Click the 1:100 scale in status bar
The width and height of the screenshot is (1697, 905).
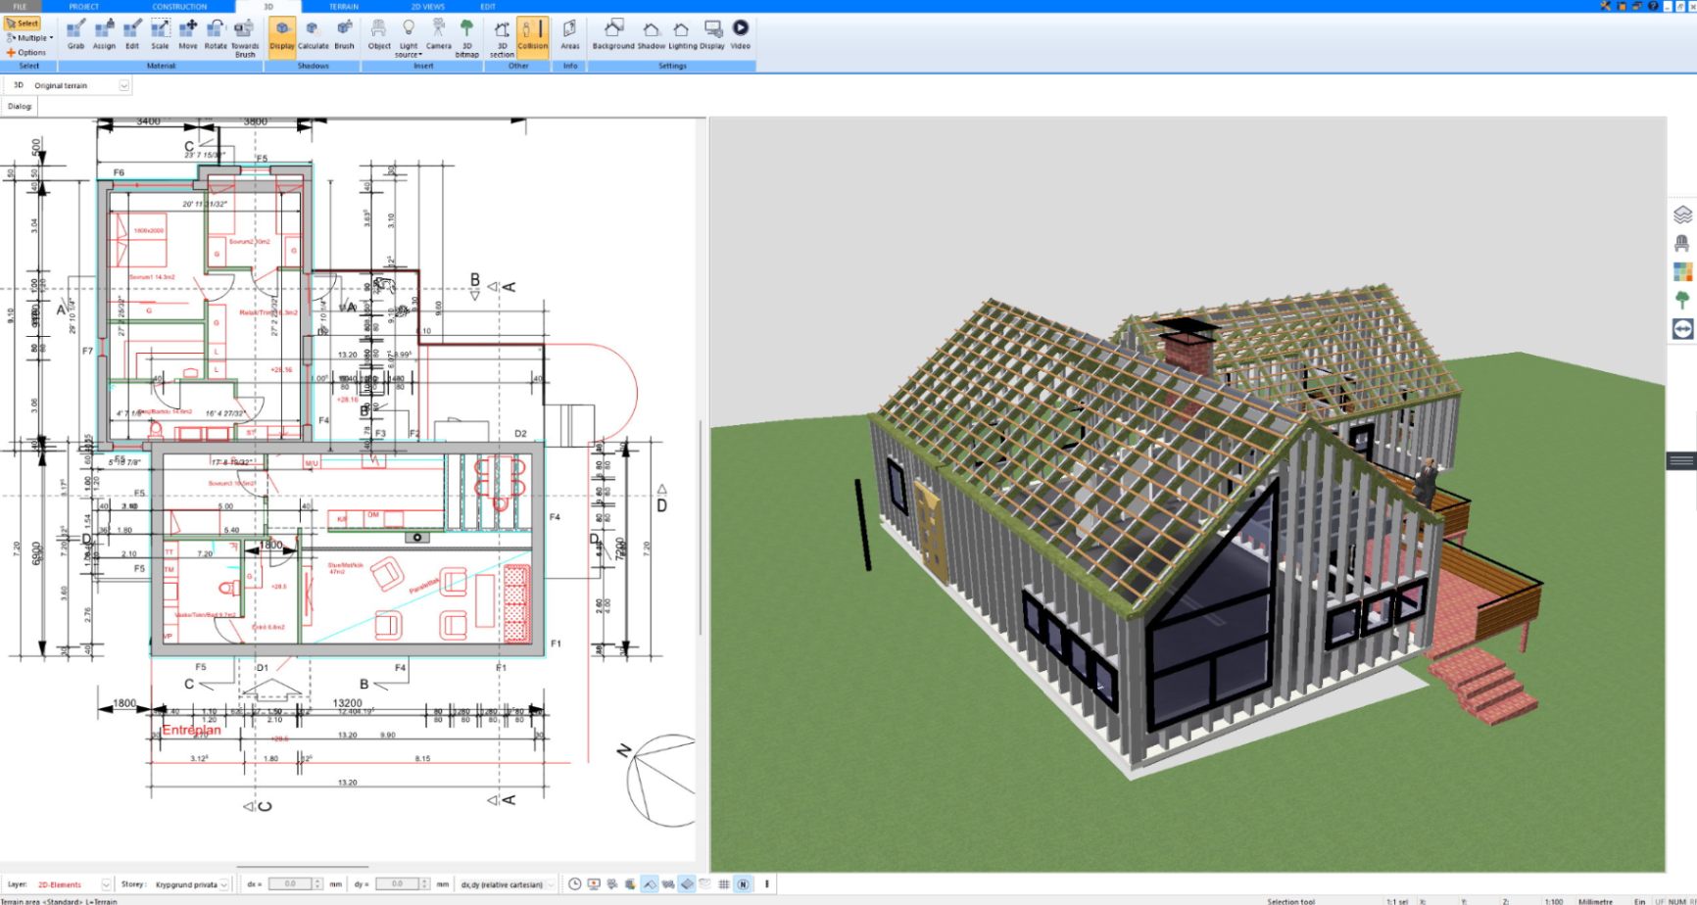tap(1554, 901)
